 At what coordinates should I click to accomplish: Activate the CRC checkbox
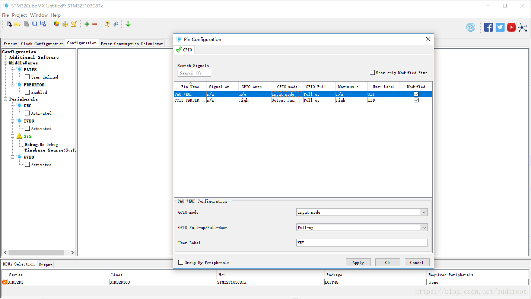pos(27,113)
